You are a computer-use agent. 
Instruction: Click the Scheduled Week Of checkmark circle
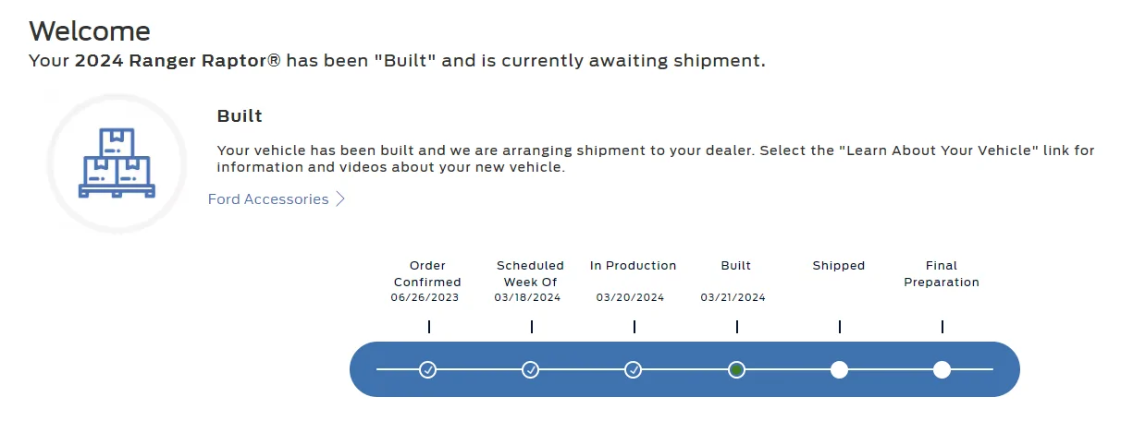[530, 369]
